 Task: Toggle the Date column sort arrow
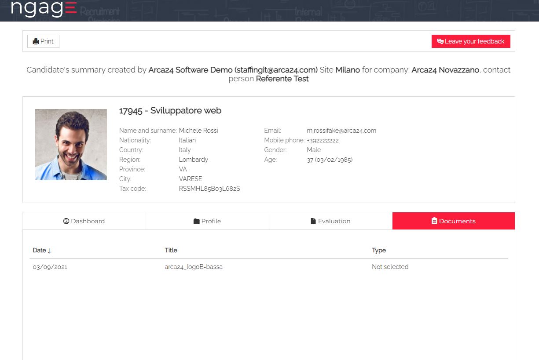point(49,251)
